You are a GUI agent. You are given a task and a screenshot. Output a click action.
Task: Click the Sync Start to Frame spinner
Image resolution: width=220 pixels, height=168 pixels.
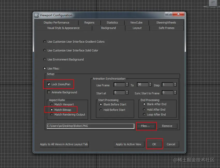point(175,93)
